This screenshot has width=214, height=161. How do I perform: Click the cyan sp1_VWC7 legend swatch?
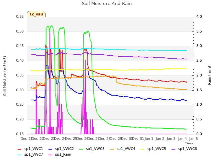20,155
